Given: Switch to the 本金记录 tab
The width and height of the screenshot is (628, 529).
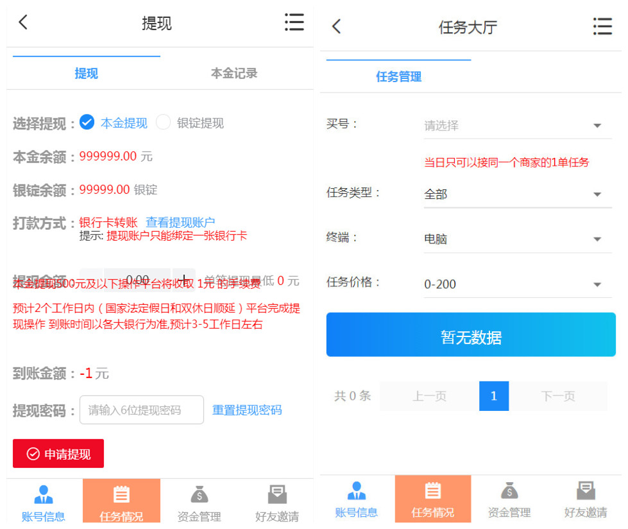Looking at the screenshot, I should point(234,73).
